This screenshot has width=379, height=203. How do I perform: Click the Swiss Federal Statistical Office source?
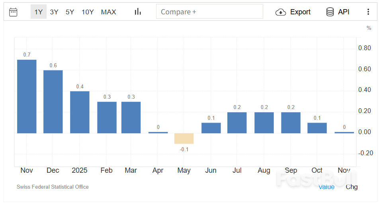click(x=53, y=187)
